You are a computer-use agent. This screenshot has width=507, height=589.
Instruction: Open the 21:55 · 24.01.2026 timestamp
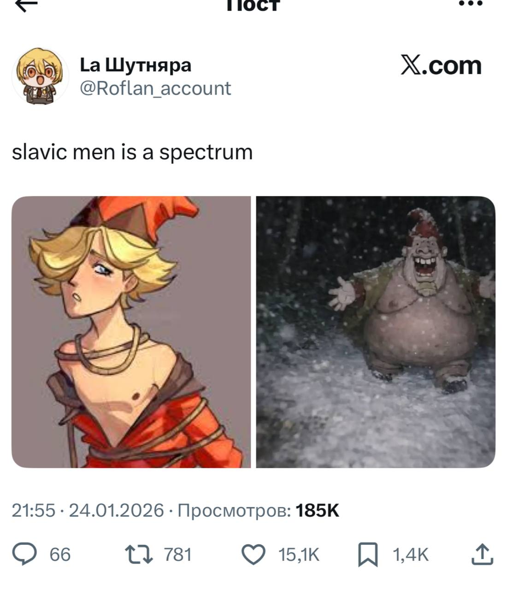pyautogui.click(x=88, y=510)
